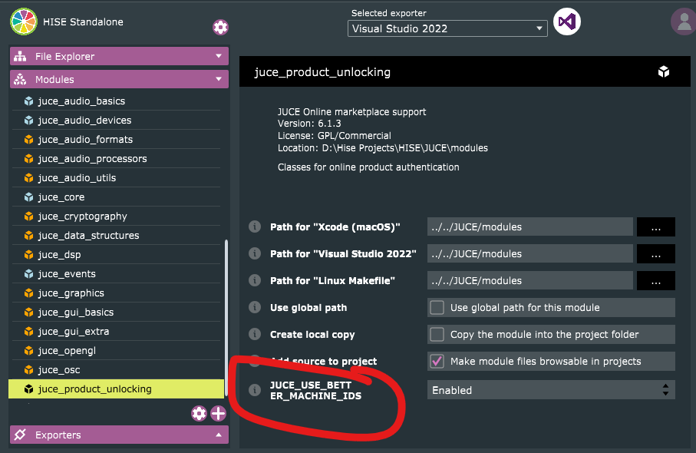Show info for Path for Visual Studio 2022
Viewport: 696px width, 453px height.
(x=255, y=253)
